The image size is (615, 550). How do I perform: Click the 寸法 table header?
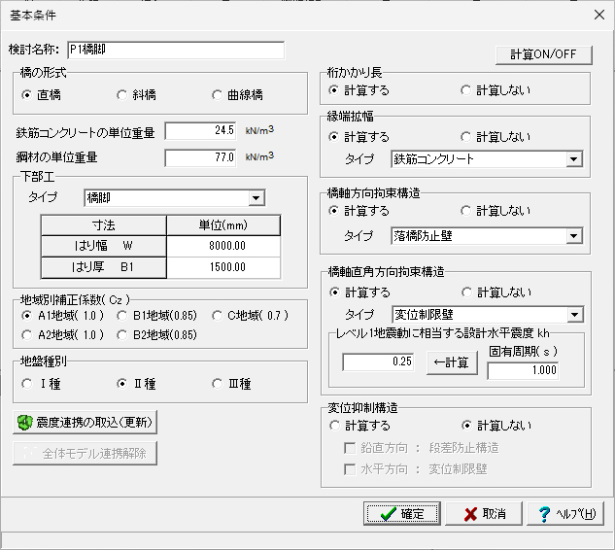[x=104, y=225]
